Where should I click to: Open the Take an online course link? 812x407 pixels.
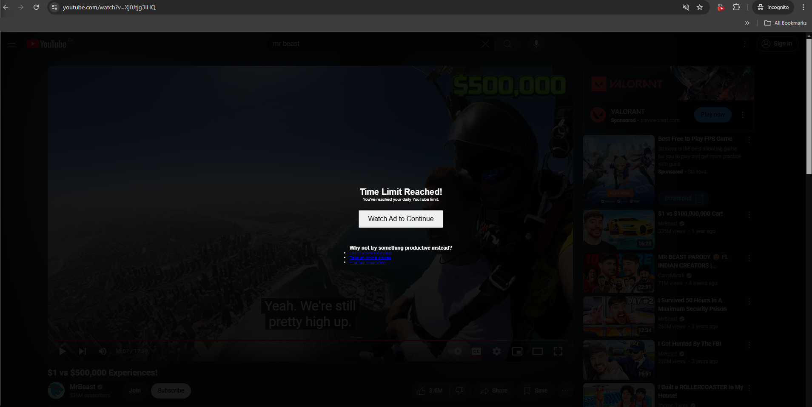[x=370, y=257]
